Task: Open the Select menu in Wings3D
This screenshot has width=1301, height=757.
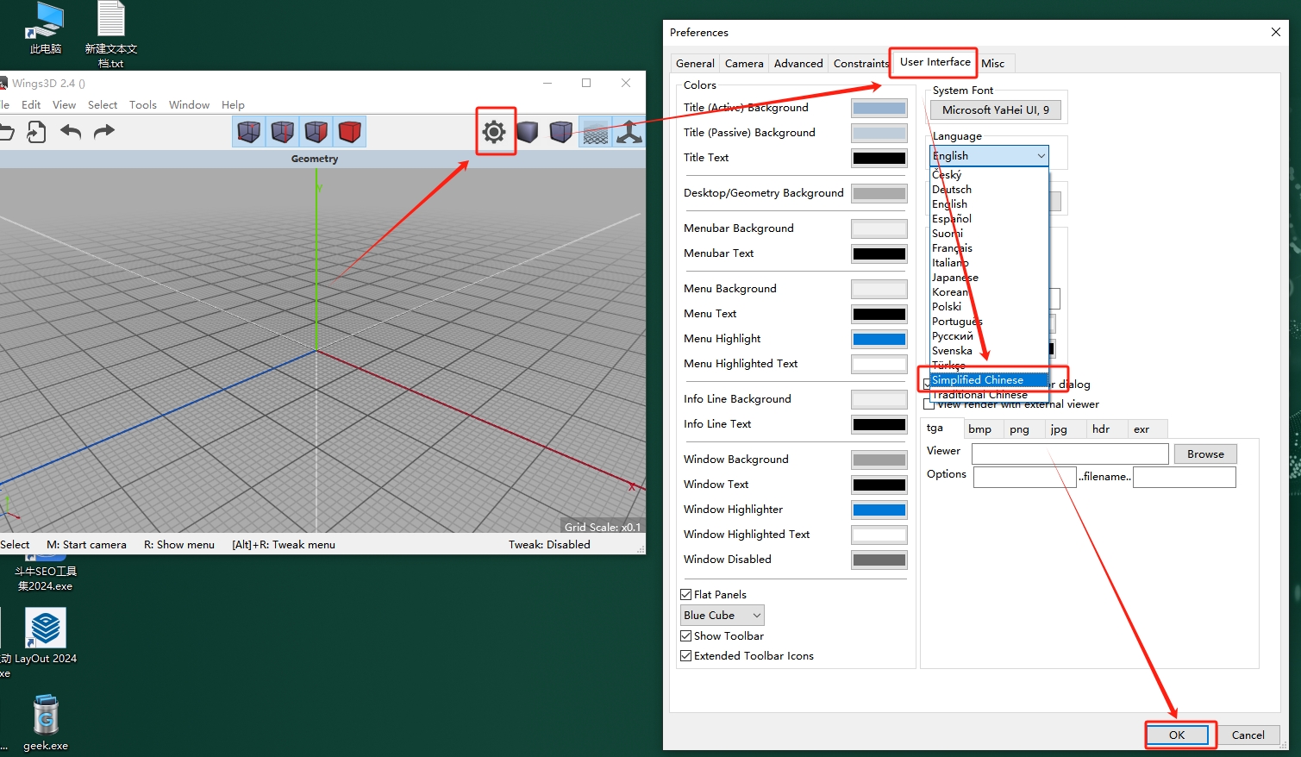Action: [103, 105]
